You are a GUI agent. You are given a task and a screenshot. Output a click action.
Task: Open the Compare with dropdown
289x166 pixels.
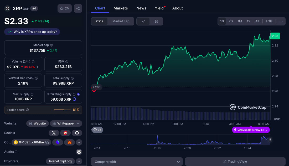coord(137,162)
